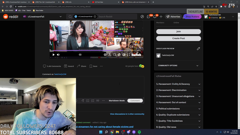Click the clip share upload icon
Viewport: 240px width, 135px height.
coord(110,55)
